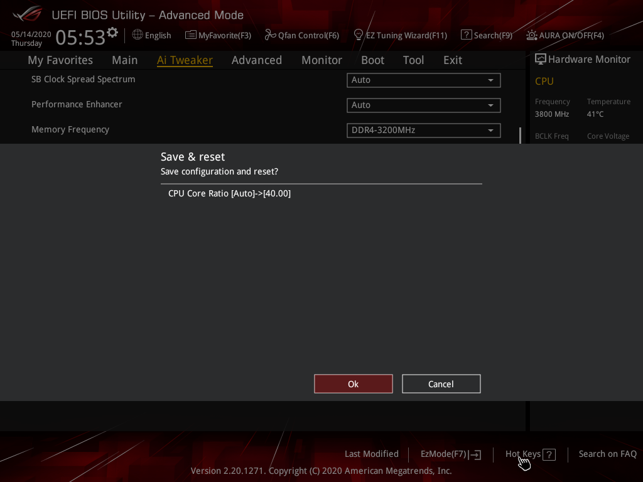Image resolution: width=643 pixels, height=482 pixels.
Task: Click the Hot Keys question mark icon
Action: [549, 454]
